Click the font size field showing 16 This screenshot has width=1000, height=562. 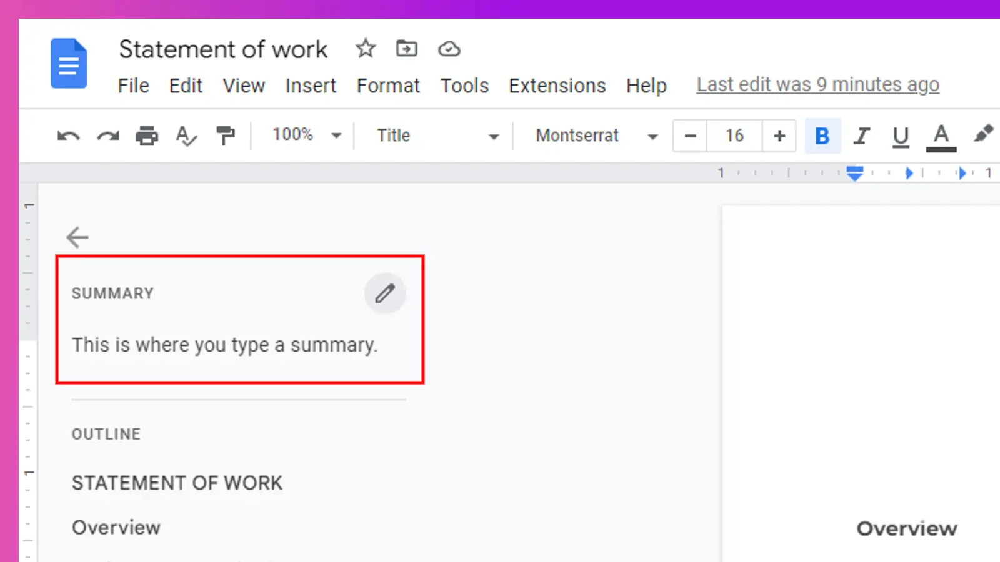734,136
